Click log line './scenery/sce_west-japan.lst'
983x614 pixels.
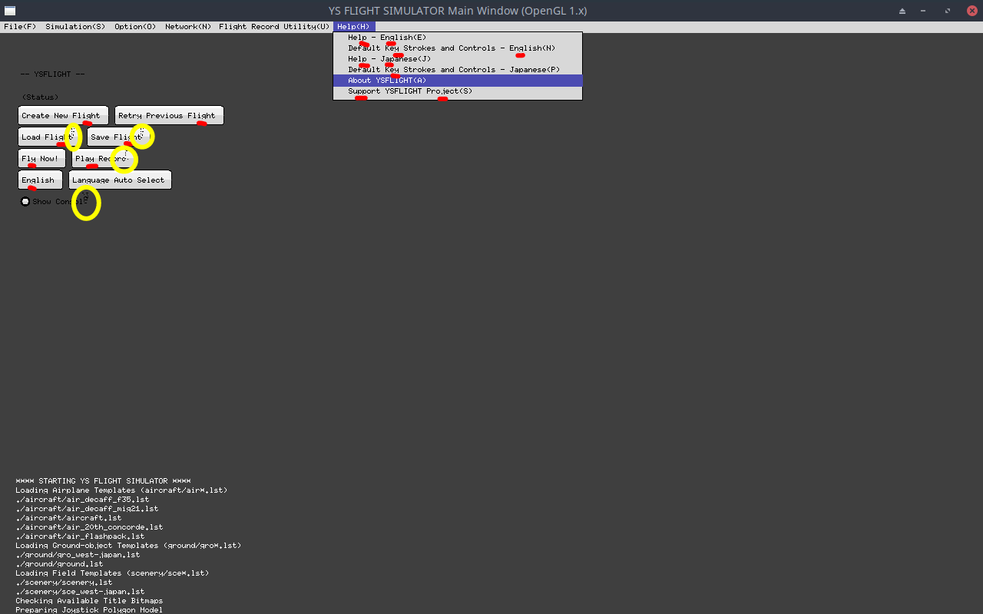[x=80, y=592]
